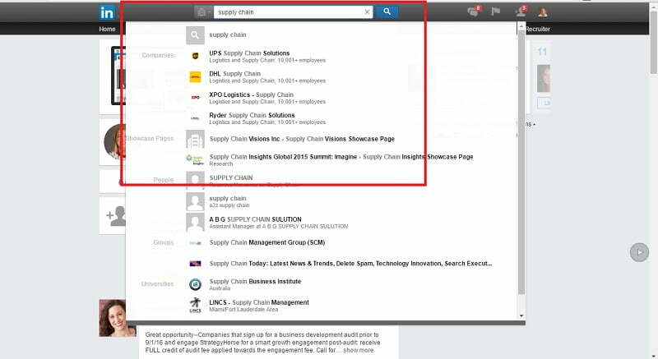The width and height of the screenshot is (658, 359).
Task: Open the search category dropdown
Action: click(x=202, y=12)
